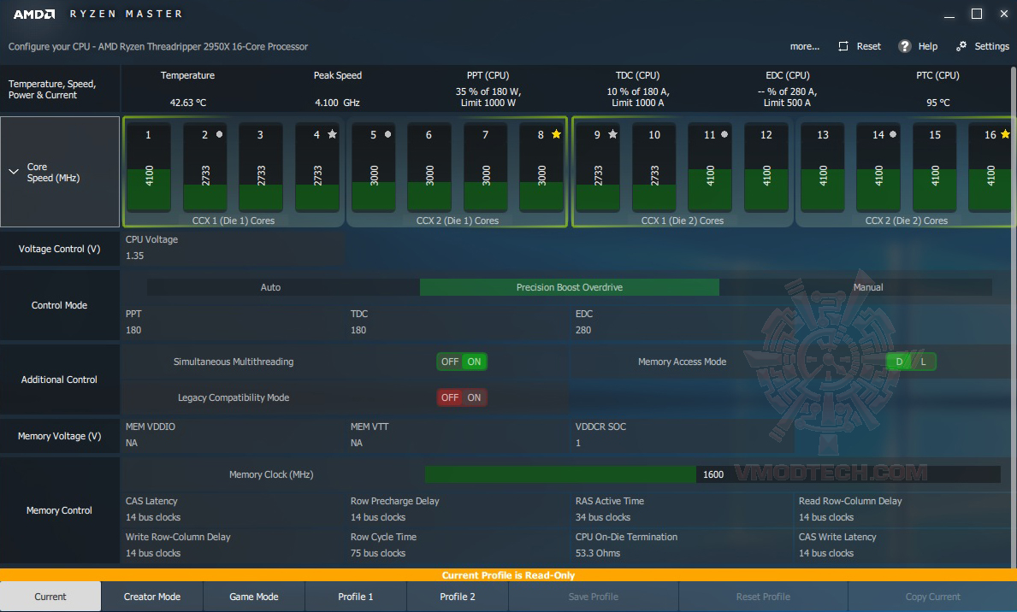
Task: Click the AMD logo
Action: pos(33,14)
